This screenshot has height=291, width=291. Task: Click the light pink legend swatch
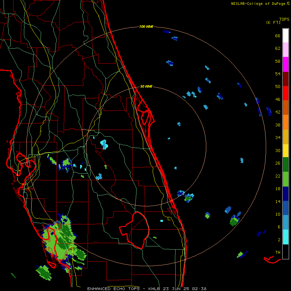[x=286, y=50]
